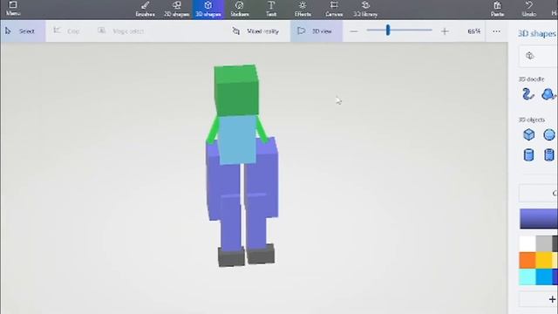Screen dimensions: 558x314
Task: Select the capsule 3D object
Action: click(x=549, y=155)
